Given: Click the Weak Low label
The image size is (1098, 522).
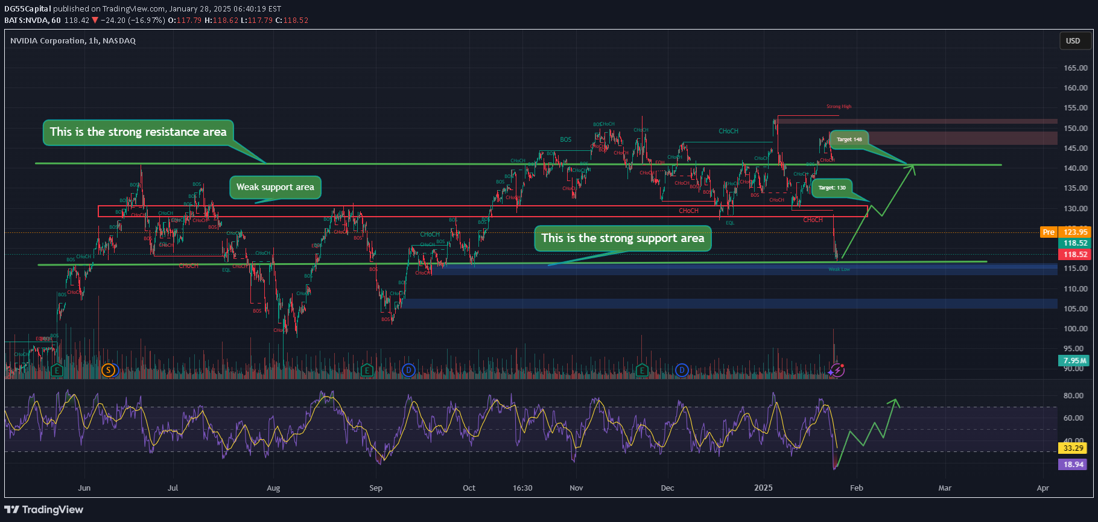Looking at the screenshot, I should (x=839, y=269).
